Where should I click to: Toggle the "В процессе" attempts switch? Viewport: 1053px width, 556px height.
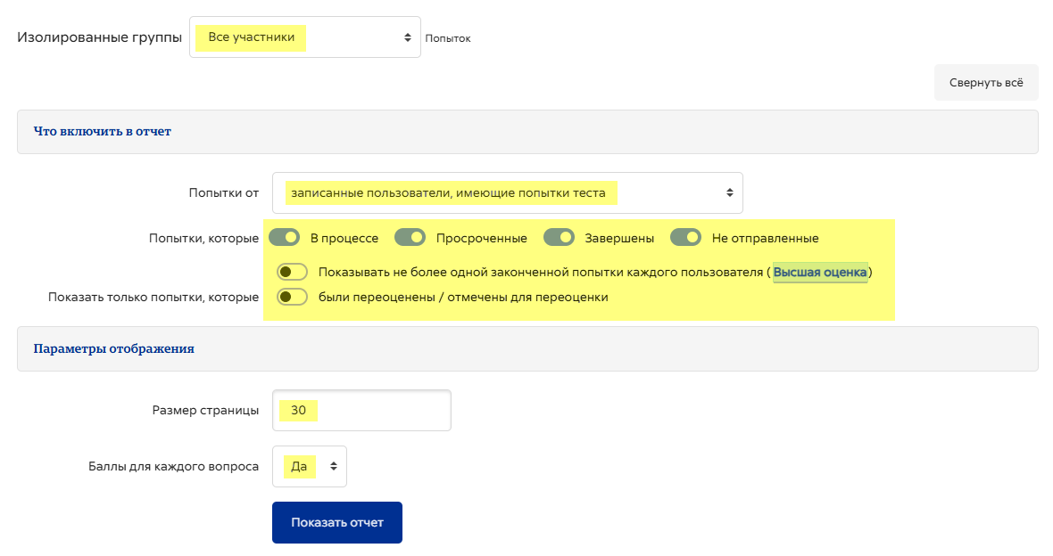(x=284, y=237)
